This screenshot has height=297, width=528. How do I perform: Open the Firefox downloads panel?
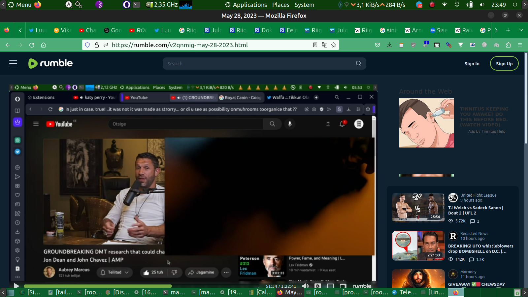(389, 45)
